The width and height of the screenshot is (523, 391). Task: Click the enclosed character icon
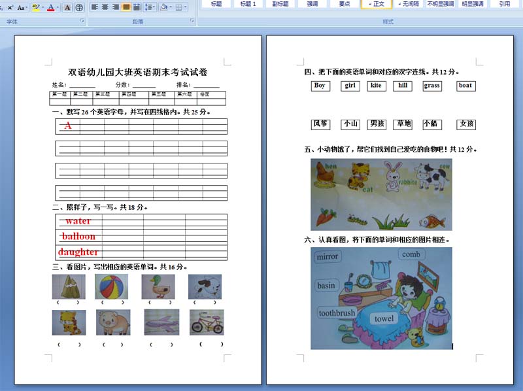tap(79, 7)
